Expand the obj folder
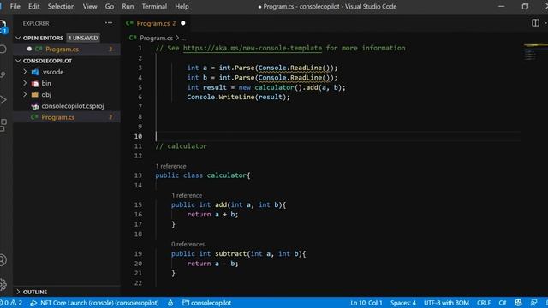The height and width of the screenshot is (308, 548). [25, 94]
